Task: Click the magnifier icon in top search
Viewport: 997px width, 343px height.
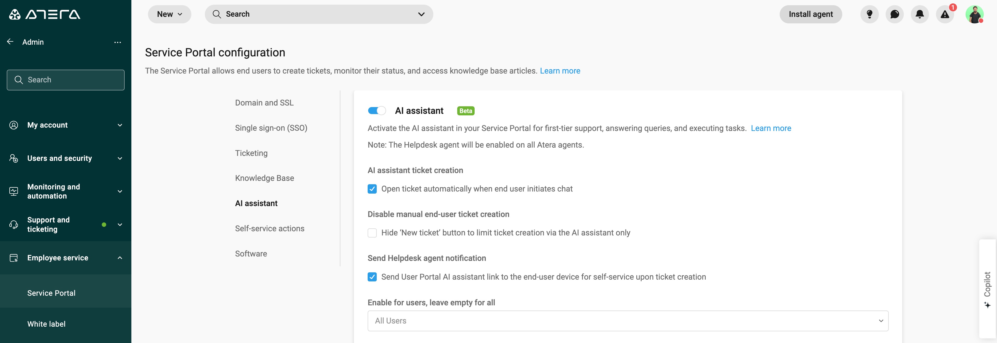Action: pos(217,14)
